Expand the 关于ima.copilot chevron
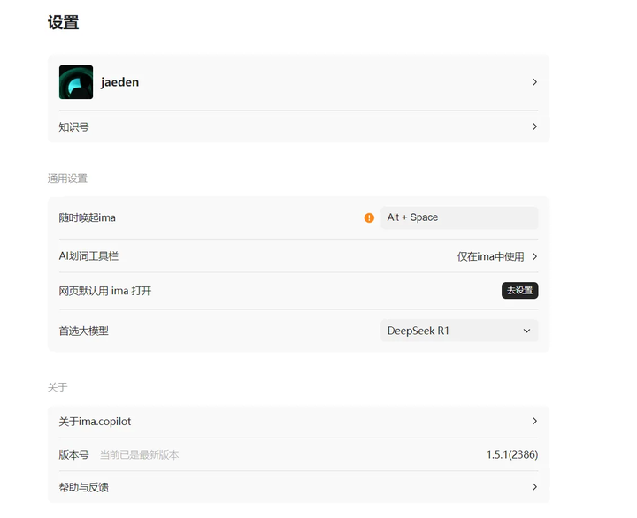The height and width of the screenshot is (518, 637). (534, 422)
